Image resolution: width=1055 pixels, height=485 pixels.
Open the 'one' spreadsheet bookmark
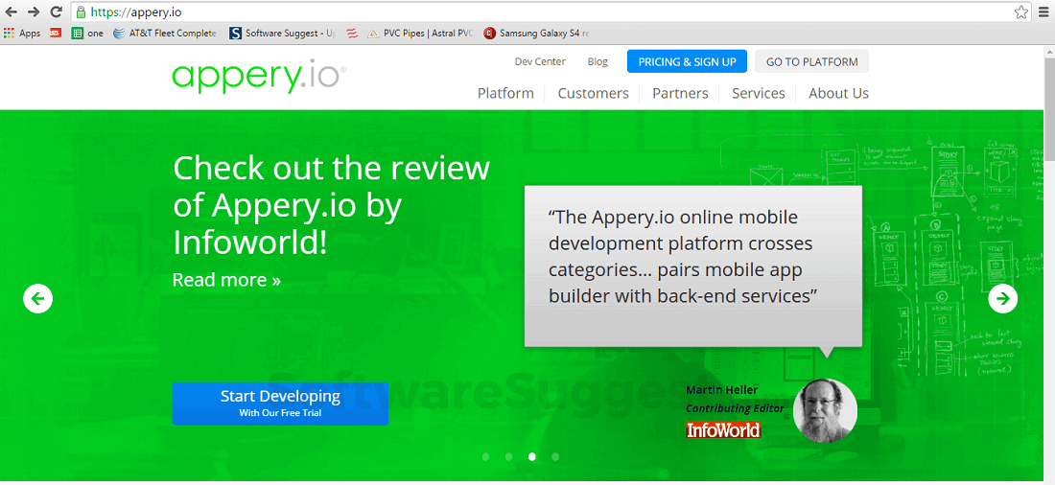tap(87, 33)
